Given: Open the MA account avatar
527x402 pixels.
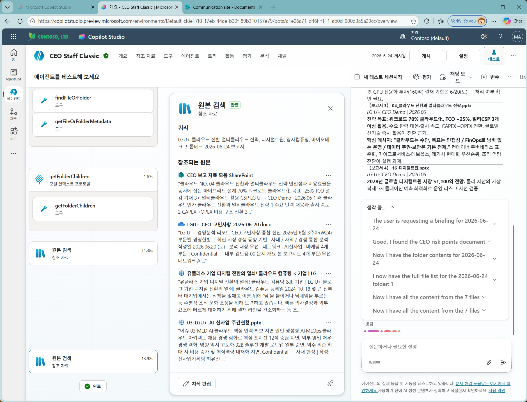Looking at the screenshot, I should click(517, 37).
